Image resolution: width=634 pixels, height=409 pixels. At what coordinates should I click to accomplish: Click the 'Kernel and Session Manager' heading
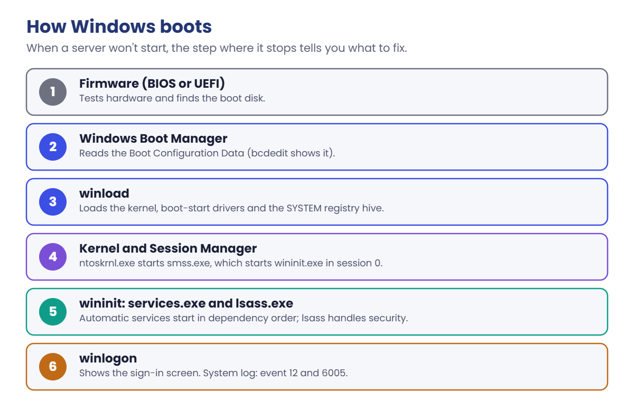168,248
